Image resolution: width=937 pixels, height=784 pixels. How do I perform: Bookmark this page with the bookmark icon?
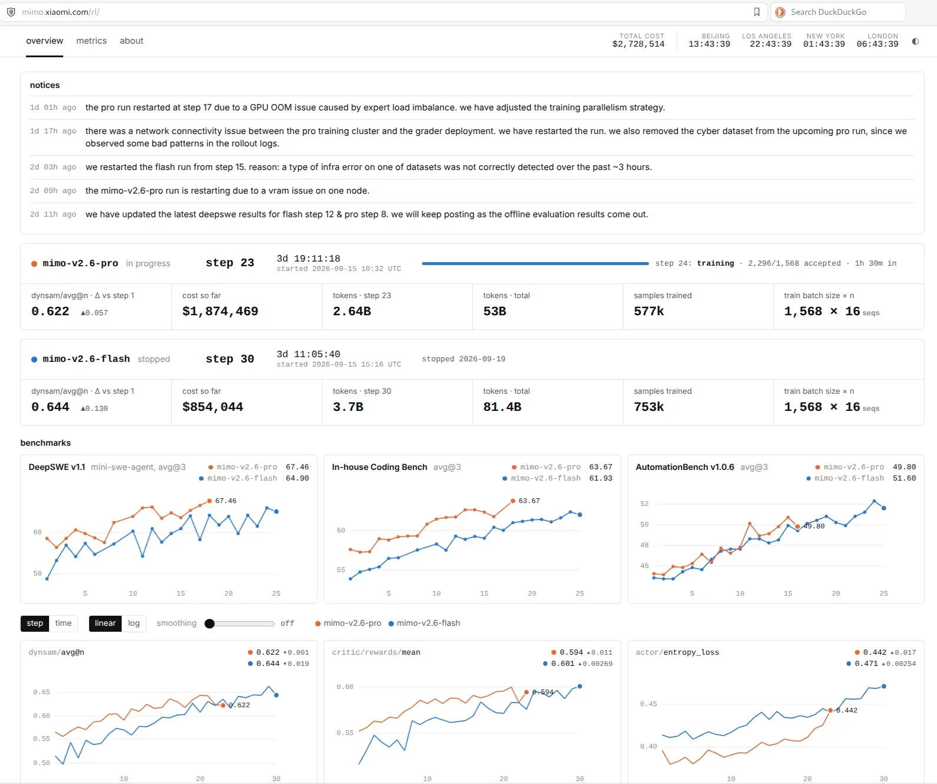pyautogui.click(x=756, y=12)
